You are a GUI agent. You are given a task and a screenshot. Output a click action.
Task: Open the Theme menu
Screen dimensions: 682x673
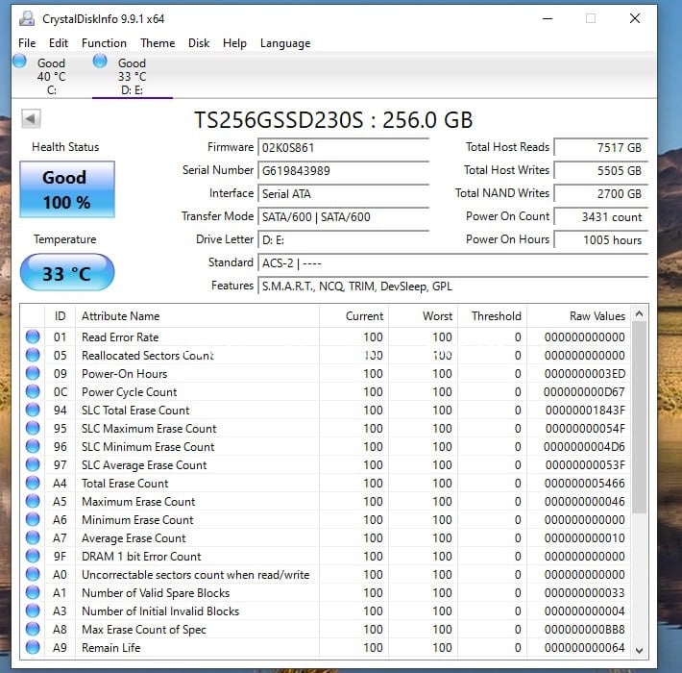(158, 43)
